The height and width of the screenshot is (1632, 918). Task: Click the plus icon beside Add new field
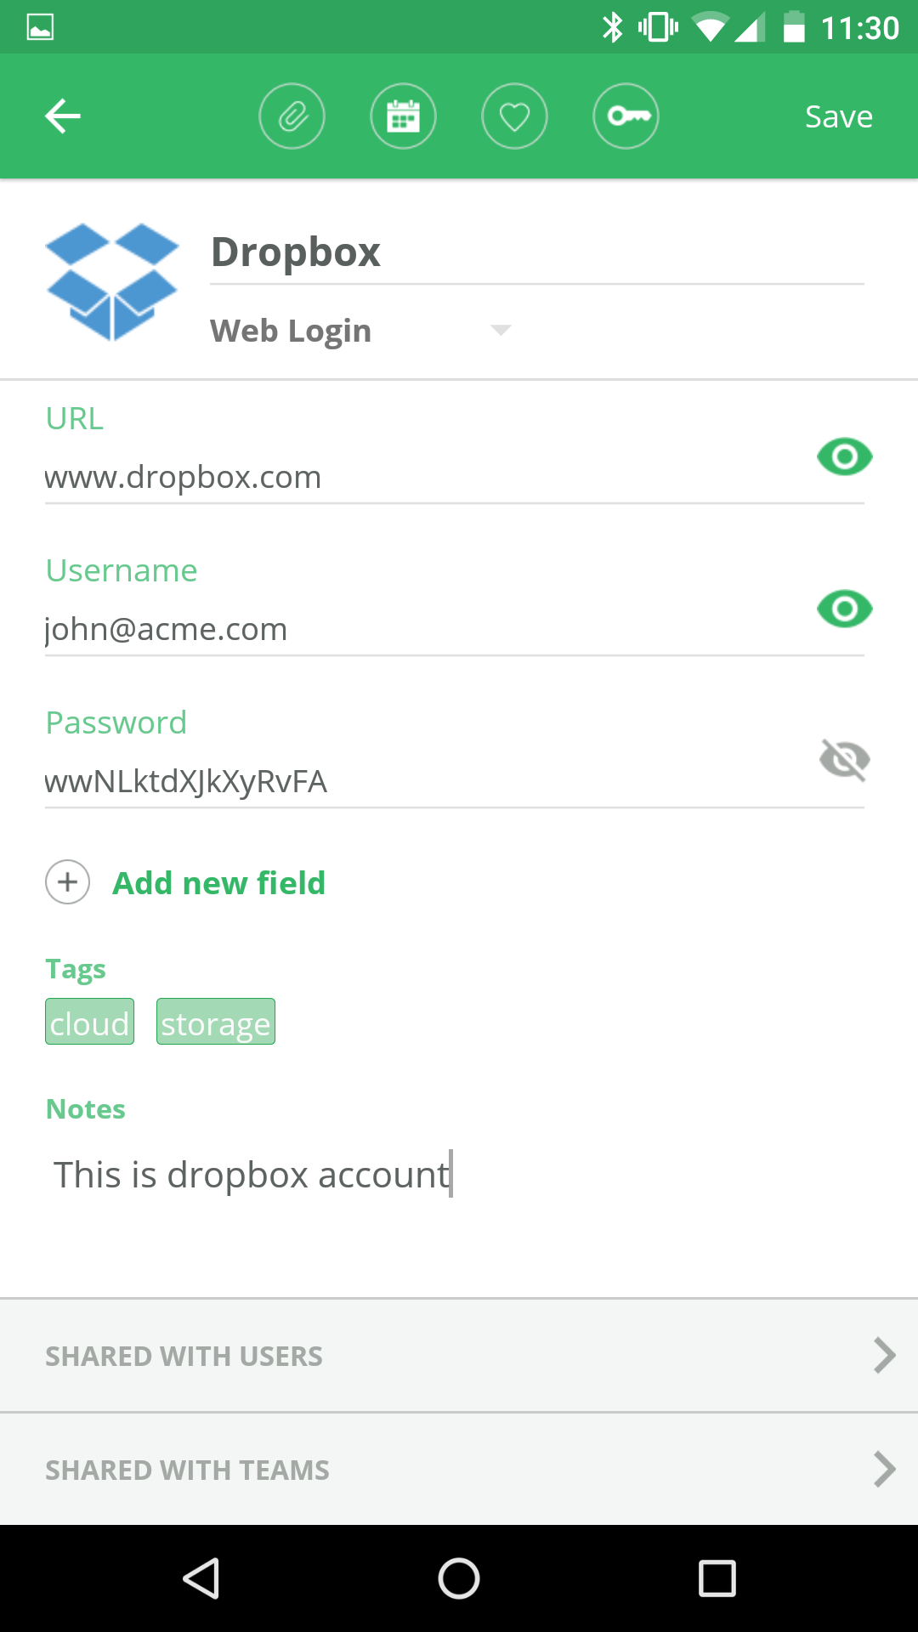pos(67,882)
